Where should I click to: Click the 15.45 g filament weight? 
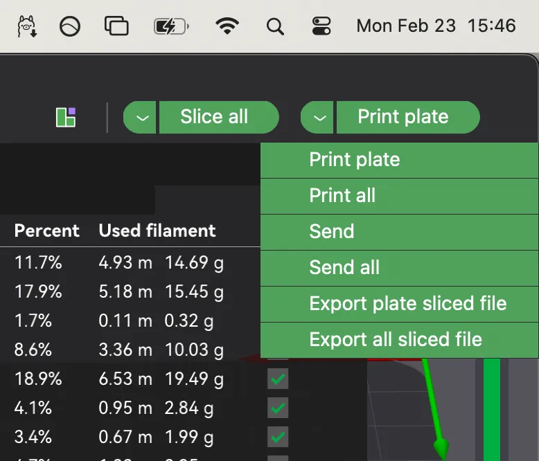(x=194, y=292)
